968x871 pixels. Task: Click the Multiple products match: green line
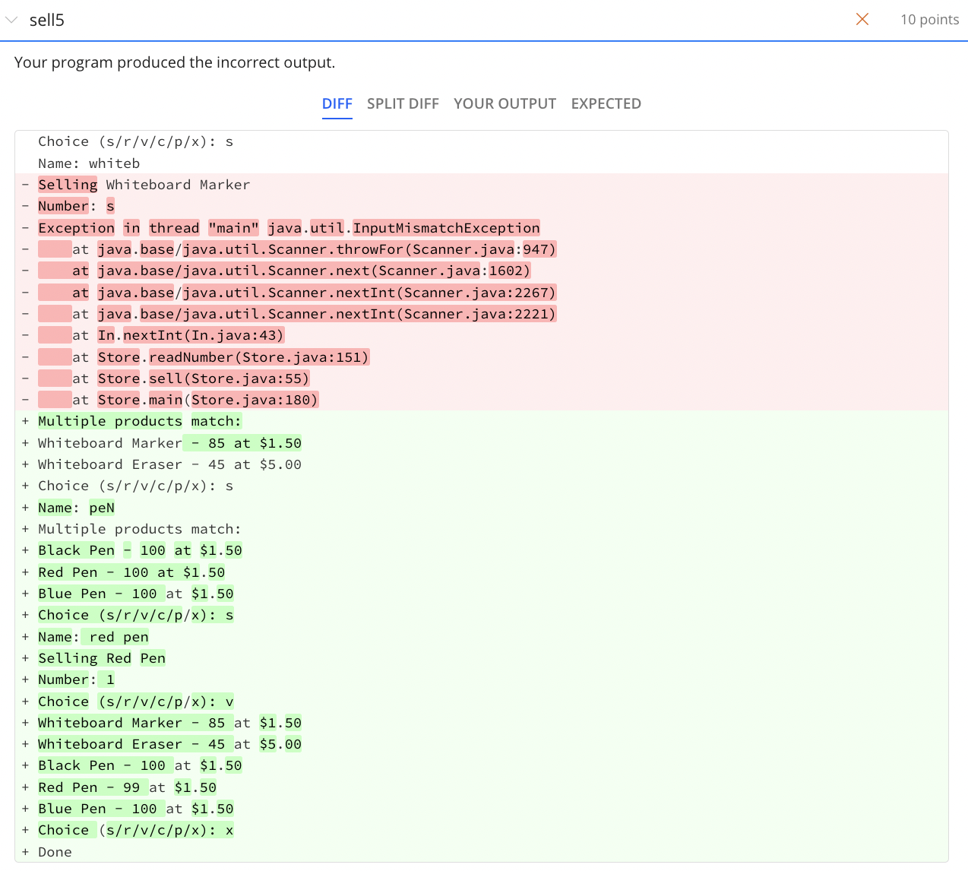[x=140, y=420]
